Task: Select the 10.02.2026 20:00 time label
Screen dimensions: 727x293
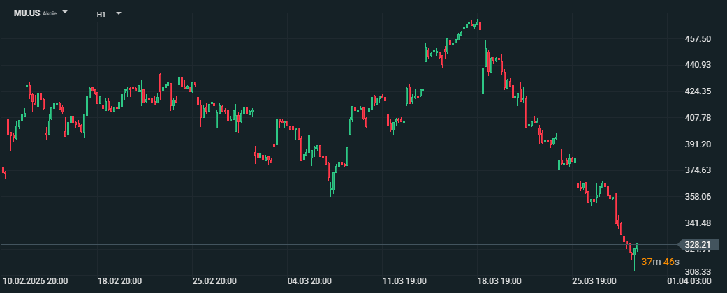Action: pyautogui.click(x=36, y=281)
